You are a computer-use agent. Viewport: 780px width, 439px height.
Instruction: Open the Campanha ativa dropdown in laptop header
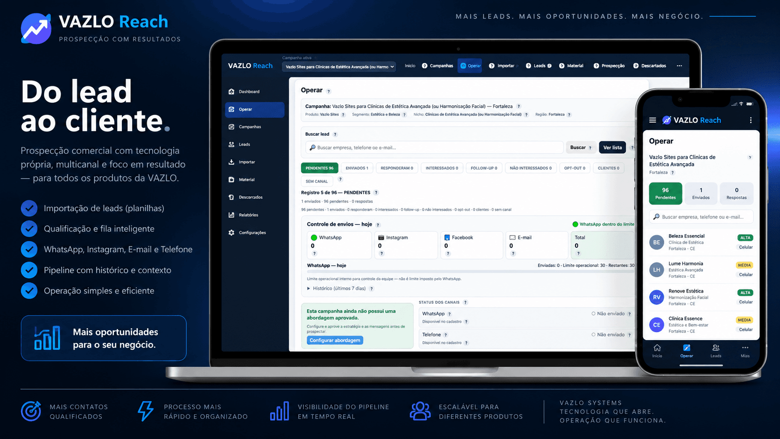[339, 67]
